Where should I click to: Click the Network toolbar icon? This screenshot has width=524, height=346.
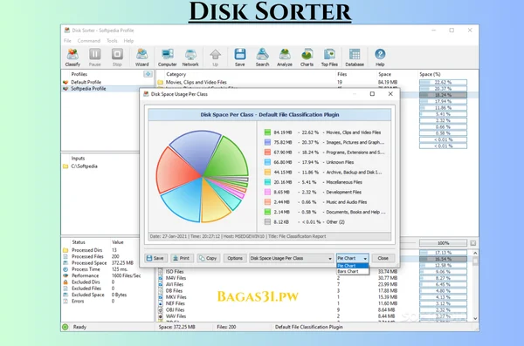190,57
